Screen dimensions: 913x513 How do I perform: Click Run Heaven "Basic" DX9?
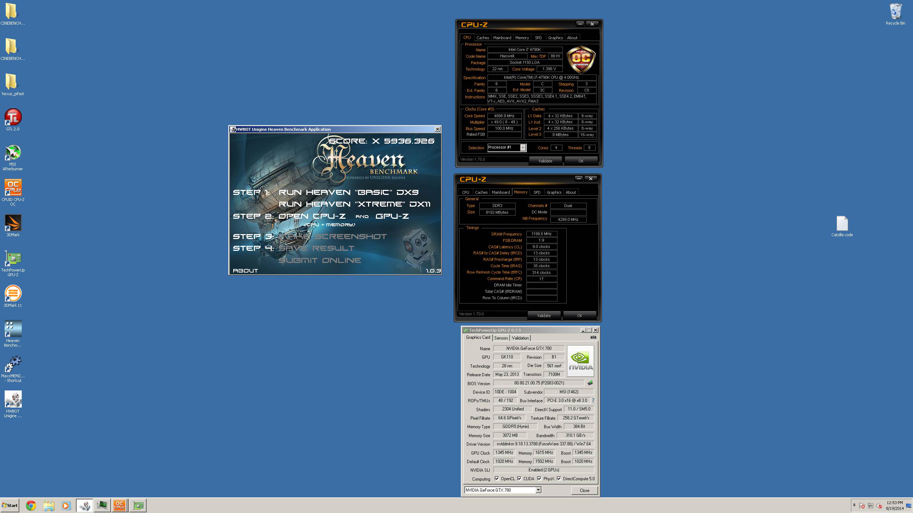[x=348, y=192]
